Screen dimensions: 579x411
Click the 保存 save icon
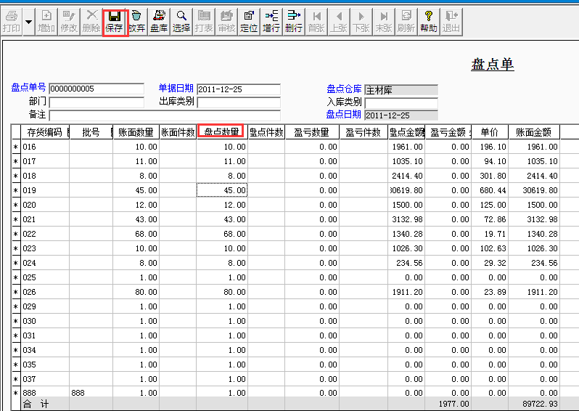tap(114, 22)
